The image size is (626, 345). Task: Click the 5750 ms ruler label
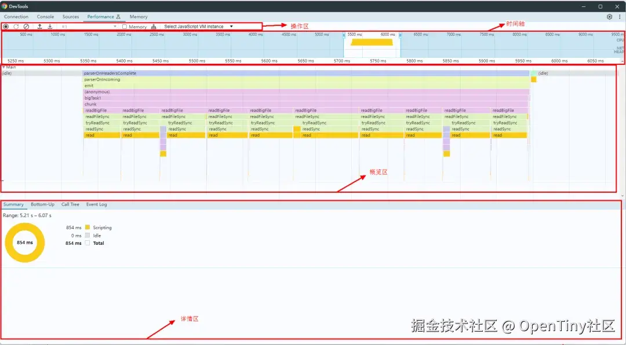point(378,61)
